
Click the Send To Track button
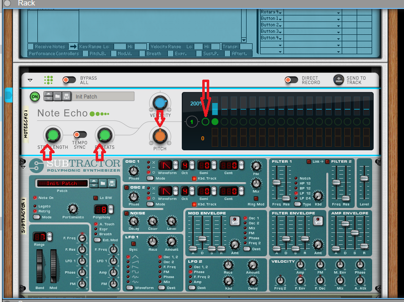(x=339, y=80)
